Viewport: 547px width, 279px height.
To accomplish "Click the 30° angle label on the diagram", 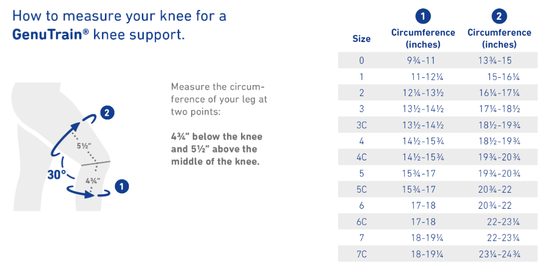I will [x=56, y=175].
